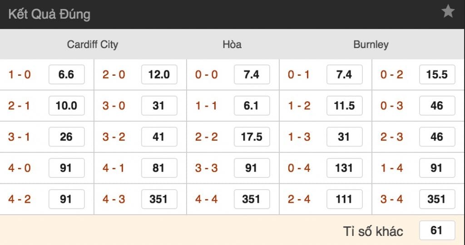Pick the 2 - 4 score odds 111

coord(344,199)
